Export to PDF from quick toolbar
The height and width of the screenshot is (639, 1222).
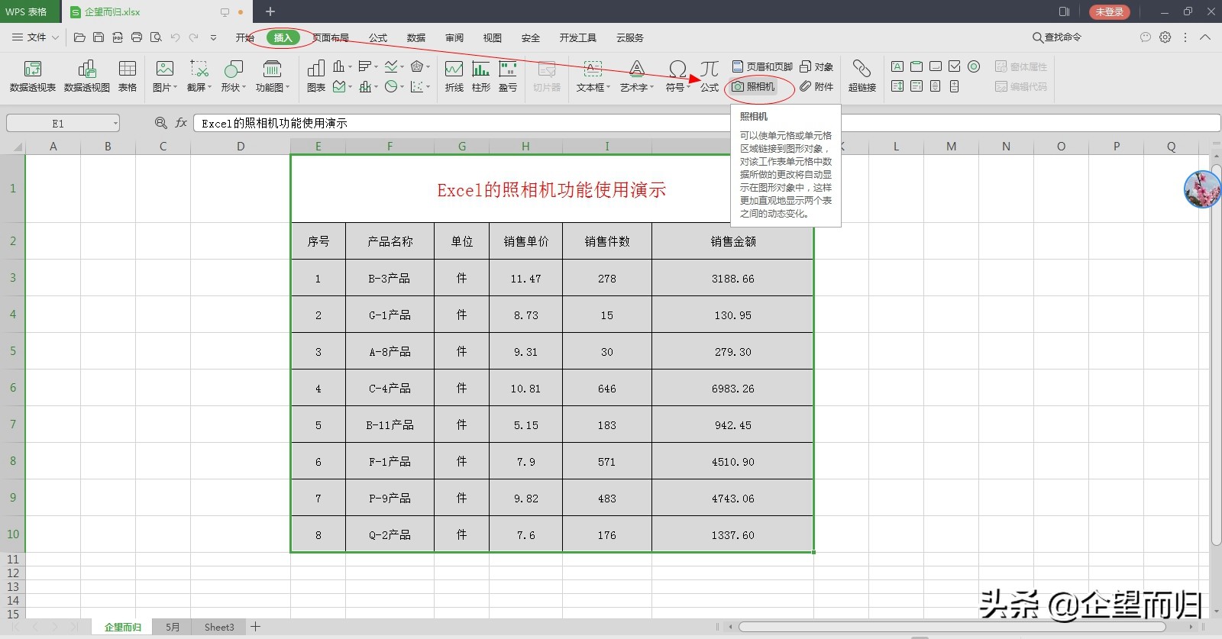118,37
